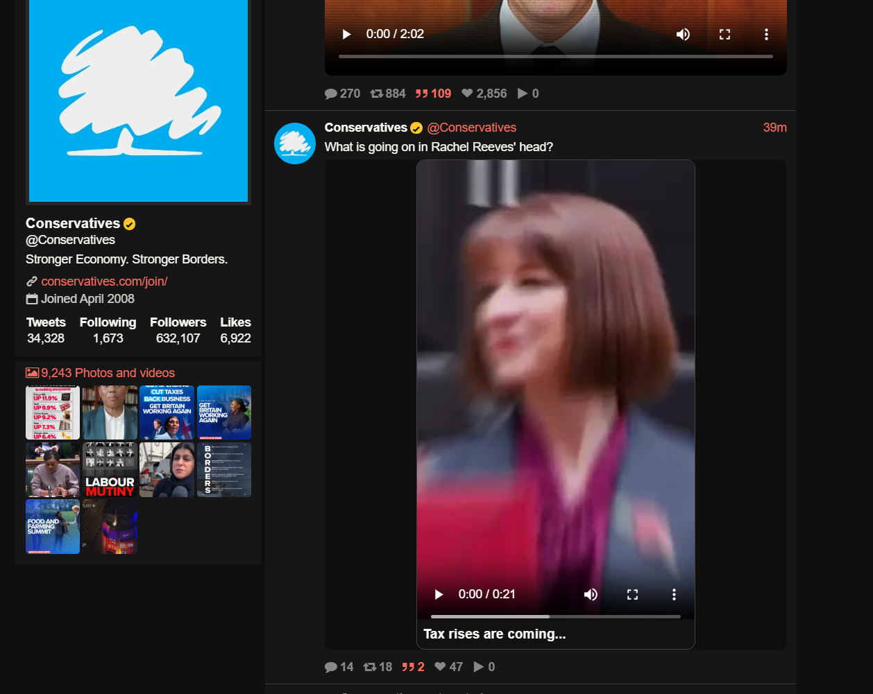Open the 270 replies on the top tweet
873x694 pixels.
pos(342,94)
